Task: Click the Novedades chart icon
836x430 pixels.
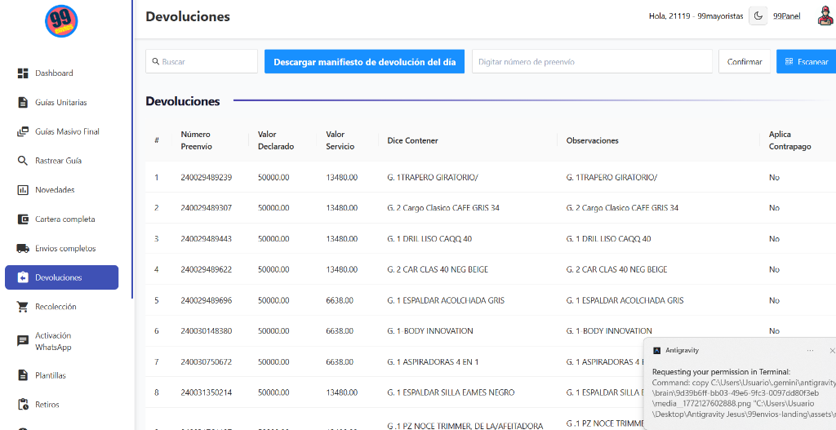Action: click(23, 190)
